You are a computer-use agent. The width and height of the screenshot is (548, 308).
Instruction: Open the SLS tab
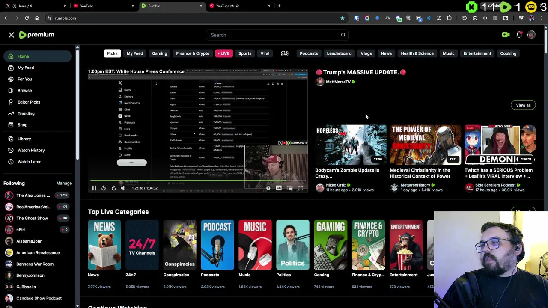(285, 53)
